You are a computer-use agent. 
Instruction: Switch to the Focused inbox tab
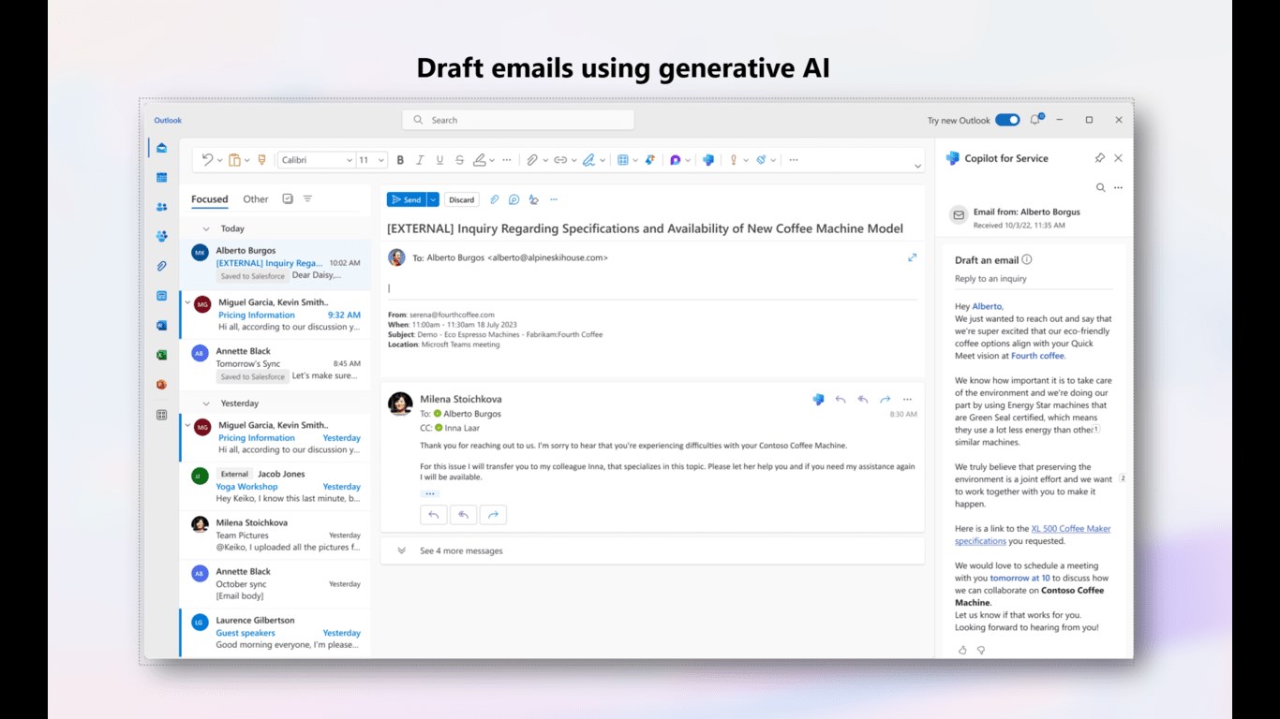210,199
